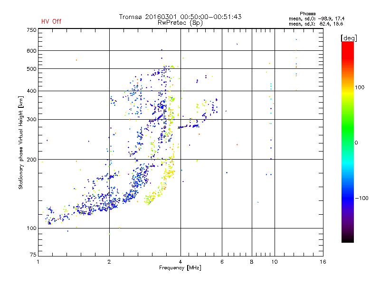Viewport: 380px width, 285px height.
Task: Pick the green band at colorbar 0
Action: click(x=347, y=142)
